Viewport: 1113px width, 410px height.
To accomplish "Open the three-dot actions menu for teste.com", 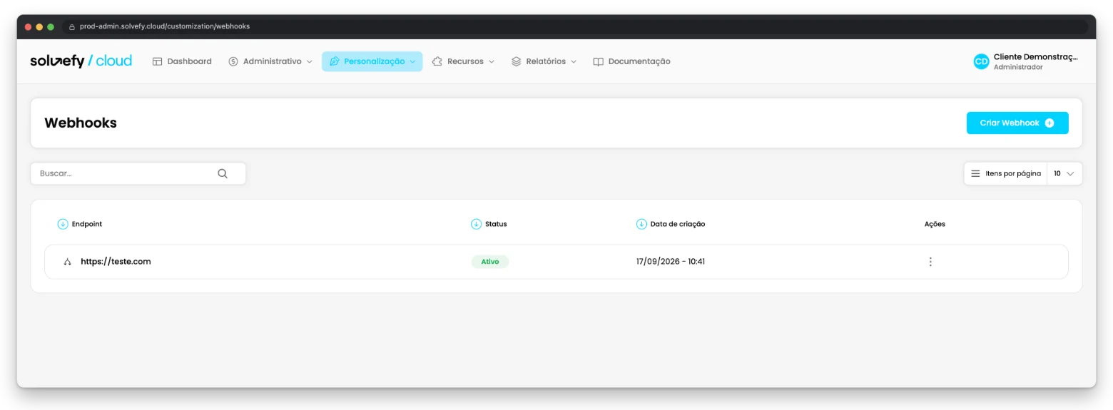I will pos(930,262).
